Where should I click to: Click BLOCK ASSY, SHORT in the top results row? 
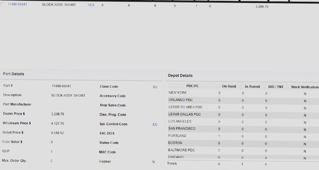(59, 4)
